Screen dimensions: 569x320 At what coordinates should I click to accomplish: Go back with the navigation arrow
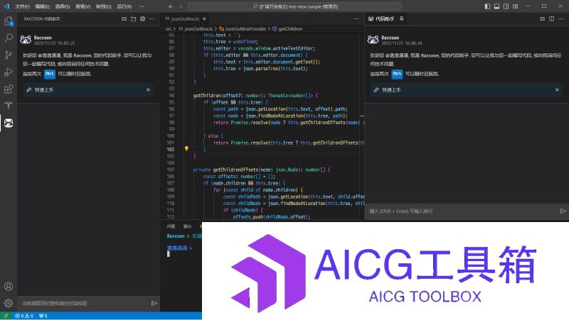click(171, 6)
